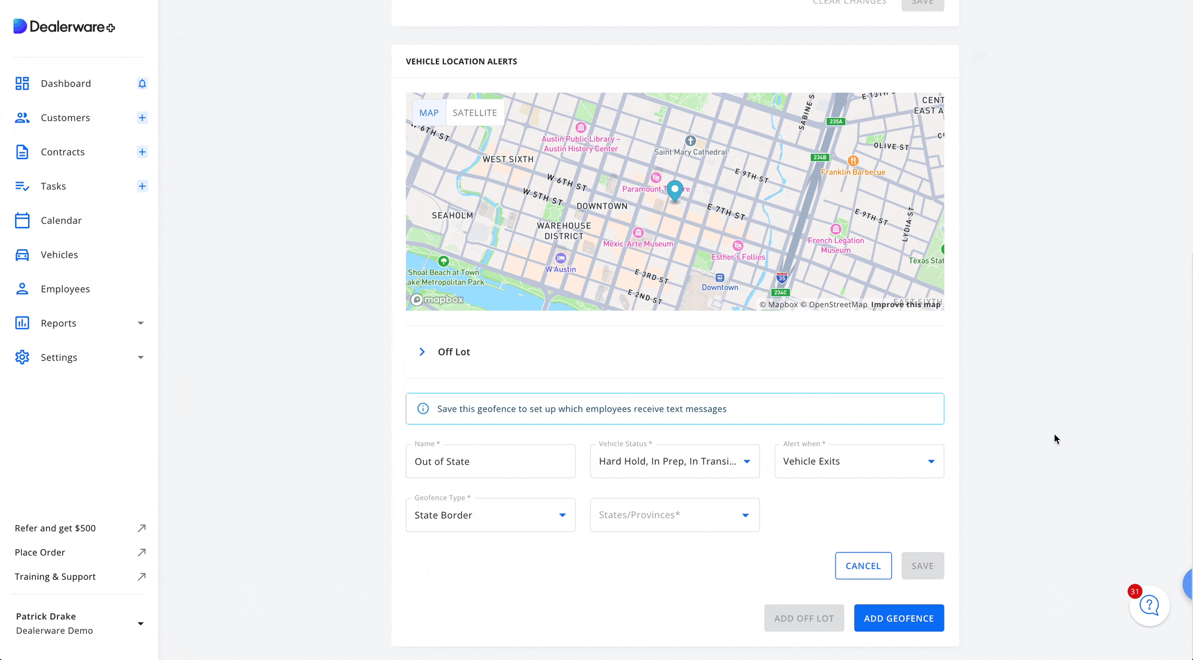The height and width of the screenshot is (660, 1193).
Task: Switch map to MAP view
Action: click(429, 112)
